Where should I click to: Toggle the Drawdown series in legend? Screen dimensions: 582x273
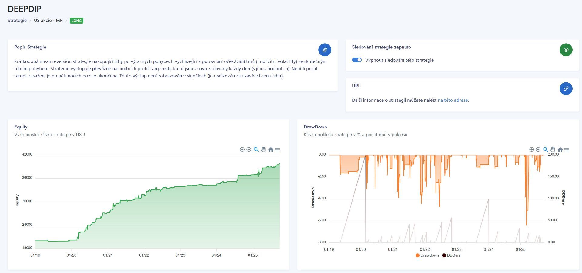[427, 255]
